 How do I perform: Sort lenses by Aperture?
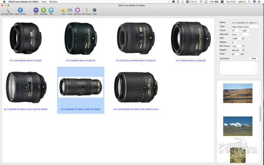tap(77, 10)
